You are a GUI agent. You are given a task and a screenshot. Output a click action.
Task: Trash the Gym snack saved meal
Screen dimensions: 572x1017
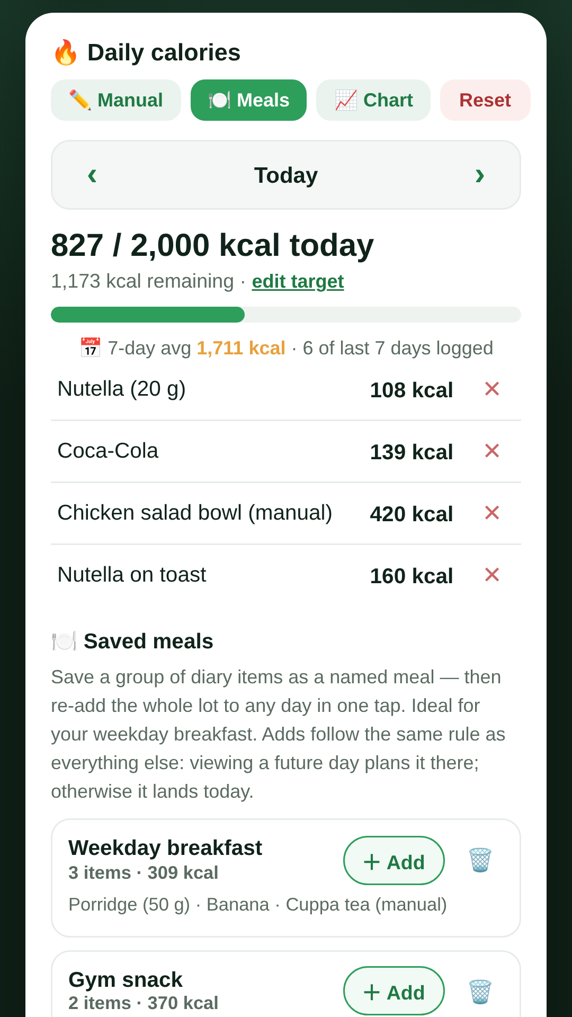tap(480, 992)
